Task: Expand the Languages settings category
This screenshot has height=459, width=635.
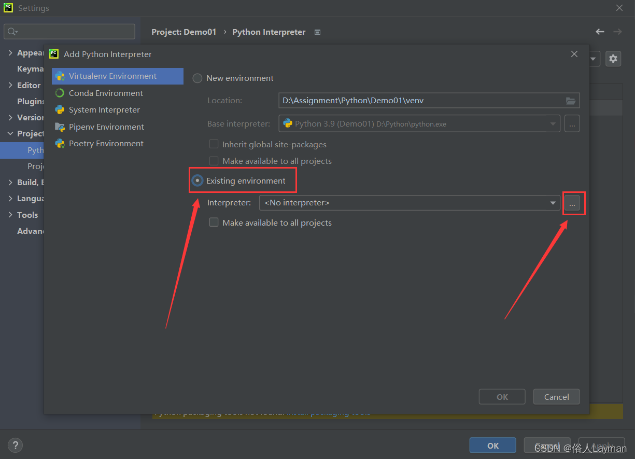Action: (10, 199)
